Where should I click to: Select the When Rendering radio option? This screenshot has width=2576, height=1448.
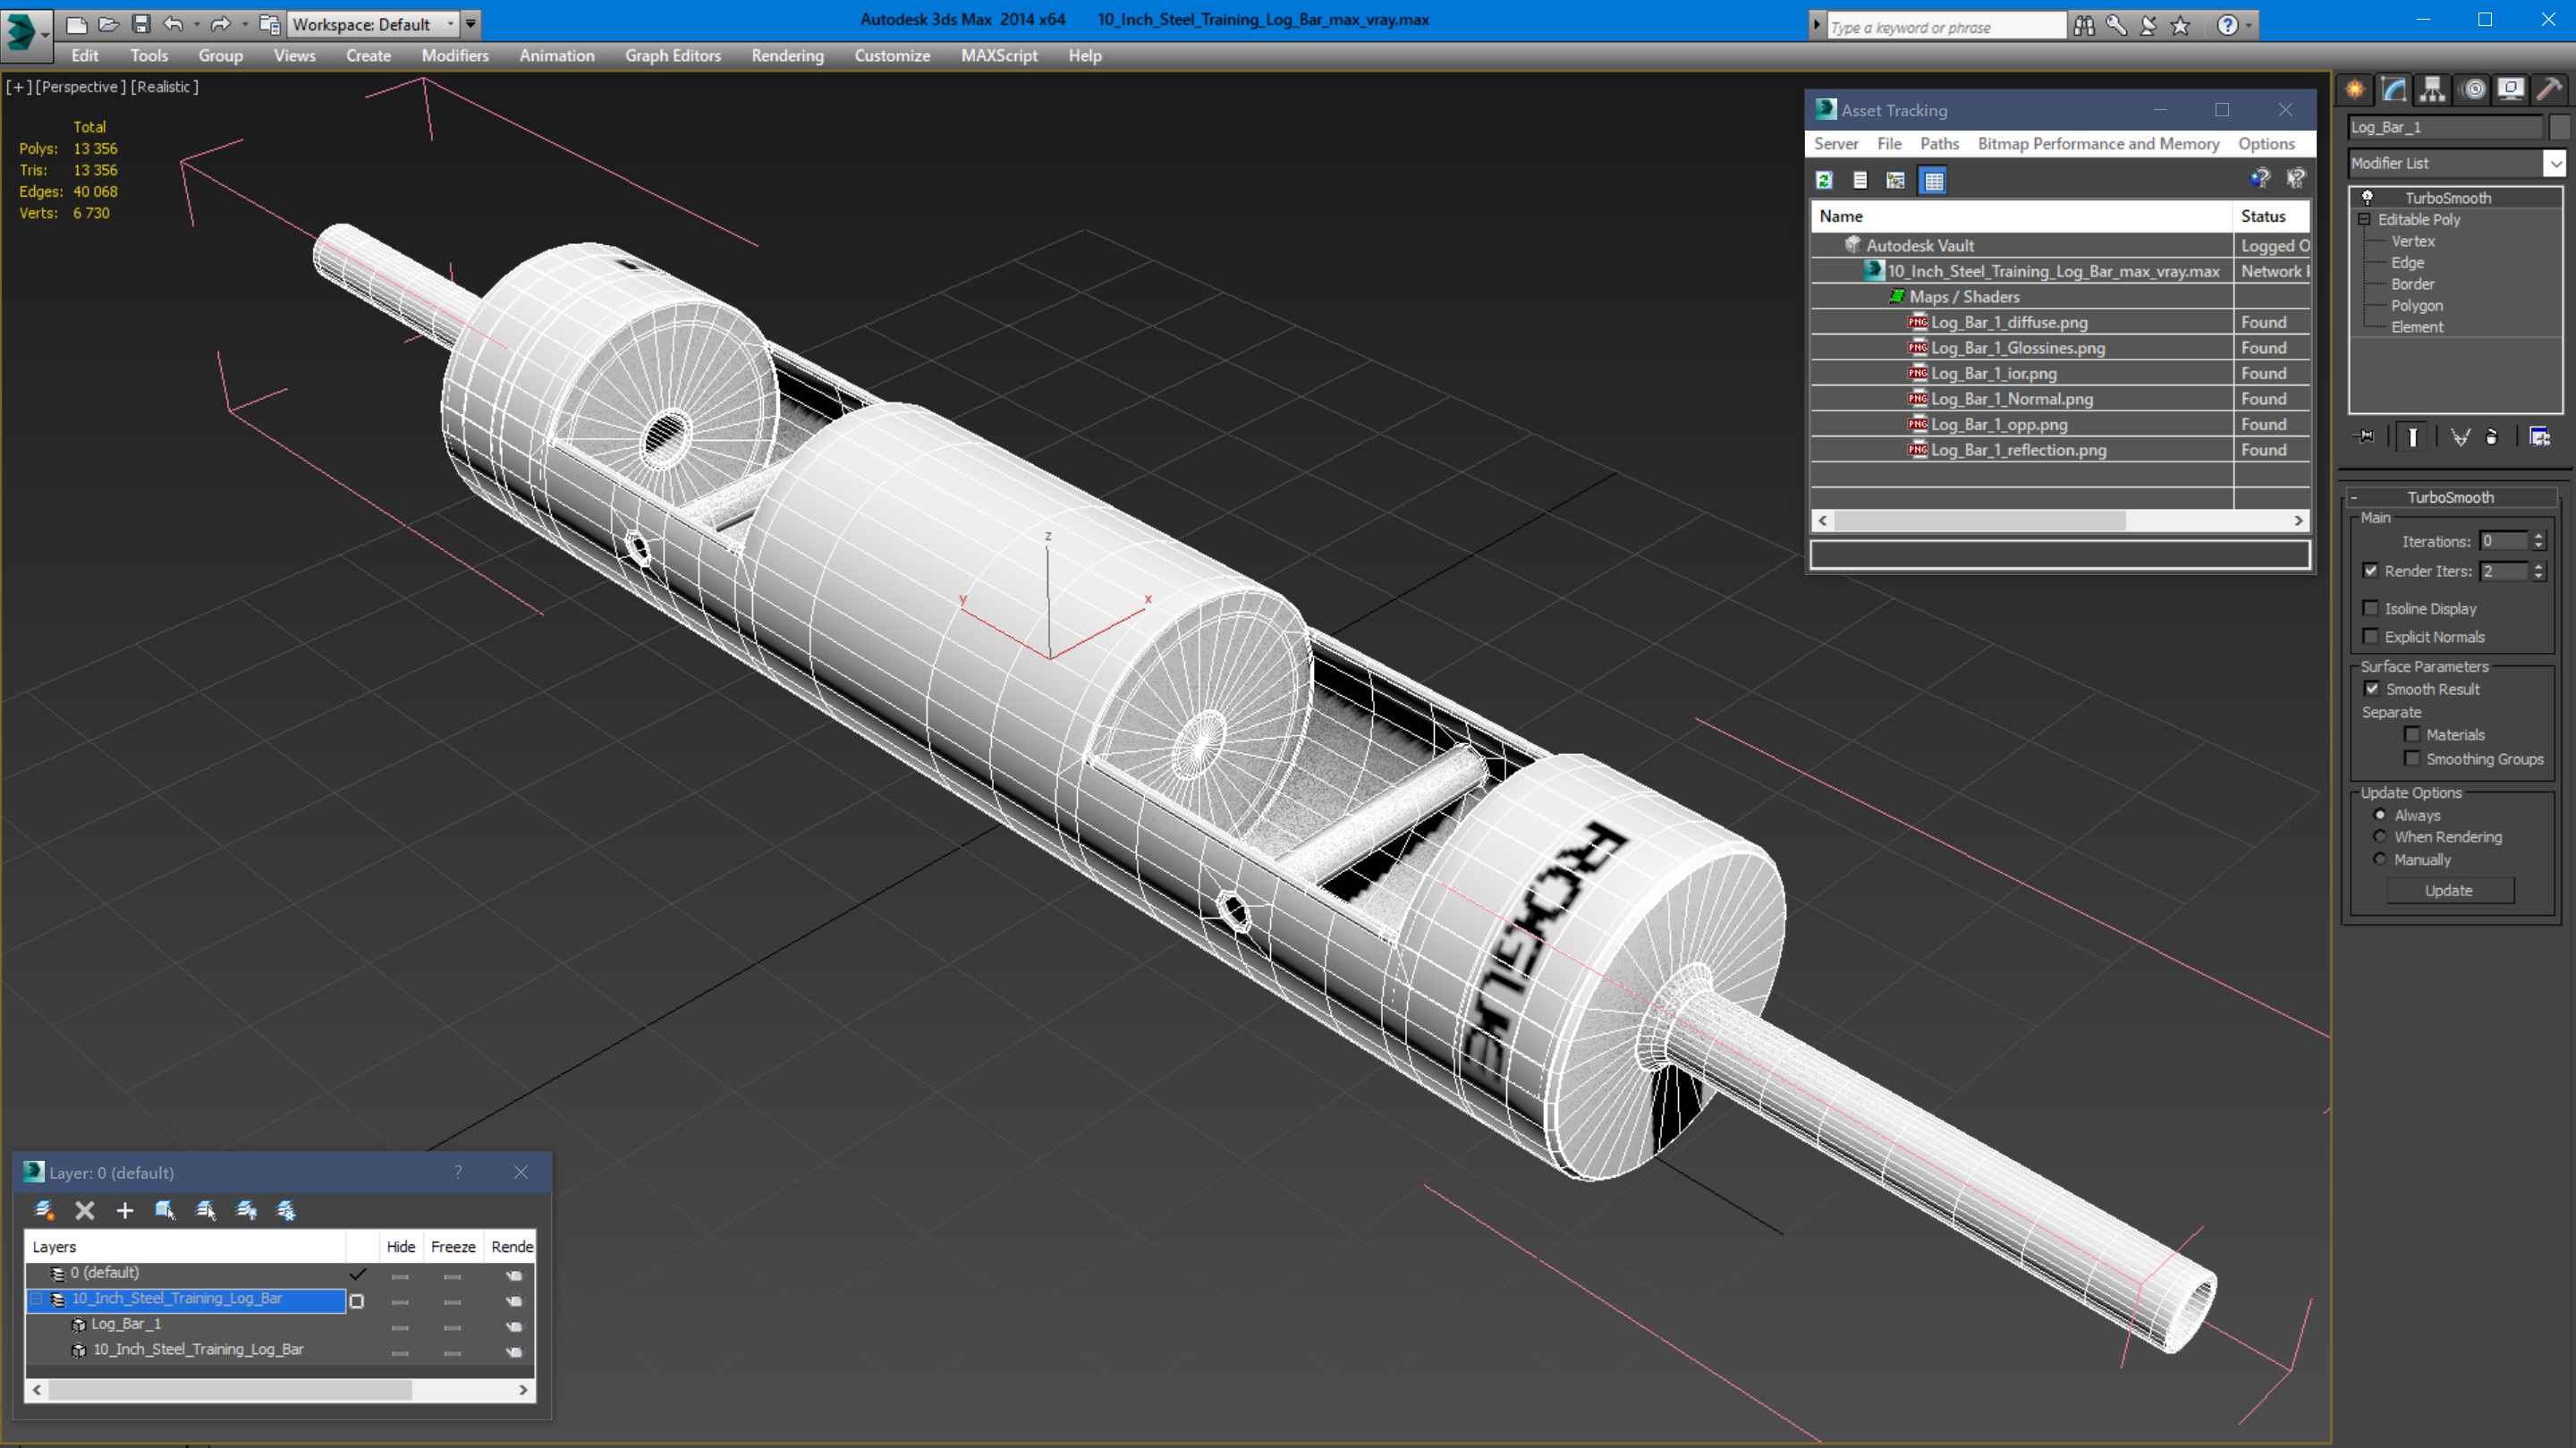pyautogui.click(x=2380, y=837)
